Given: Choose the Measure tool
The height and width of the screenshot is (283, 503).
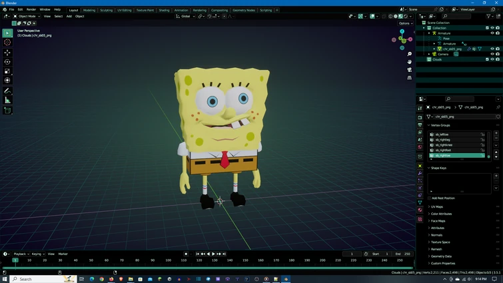Looking at the screenshot, I should 7,101.
